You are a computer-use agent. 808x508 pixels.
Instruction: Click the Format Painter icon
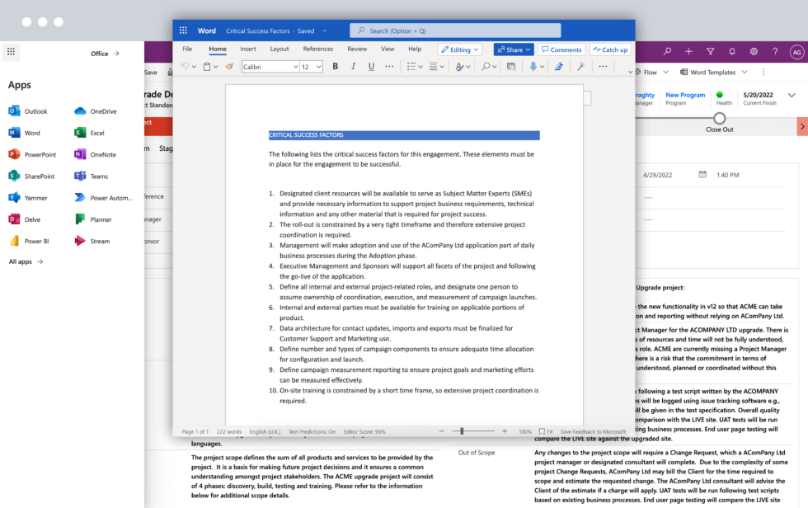coord(229,67)
